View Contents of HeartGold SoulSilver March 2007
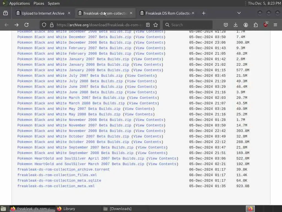The width and height of the screenshot is (282, 212). tap(162, 164)
